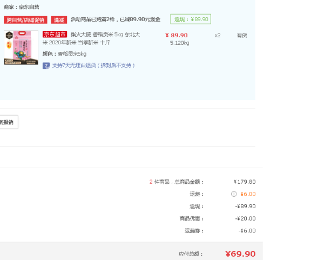324x260 pixels.
Task: Open 支持7天无理由退货 policy link
Action: pyautogui.click(x=93, y=65)
